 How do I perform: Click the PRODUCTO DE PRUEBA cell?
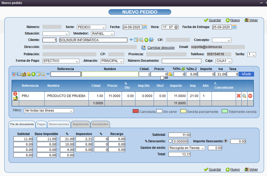pos(66,96)
